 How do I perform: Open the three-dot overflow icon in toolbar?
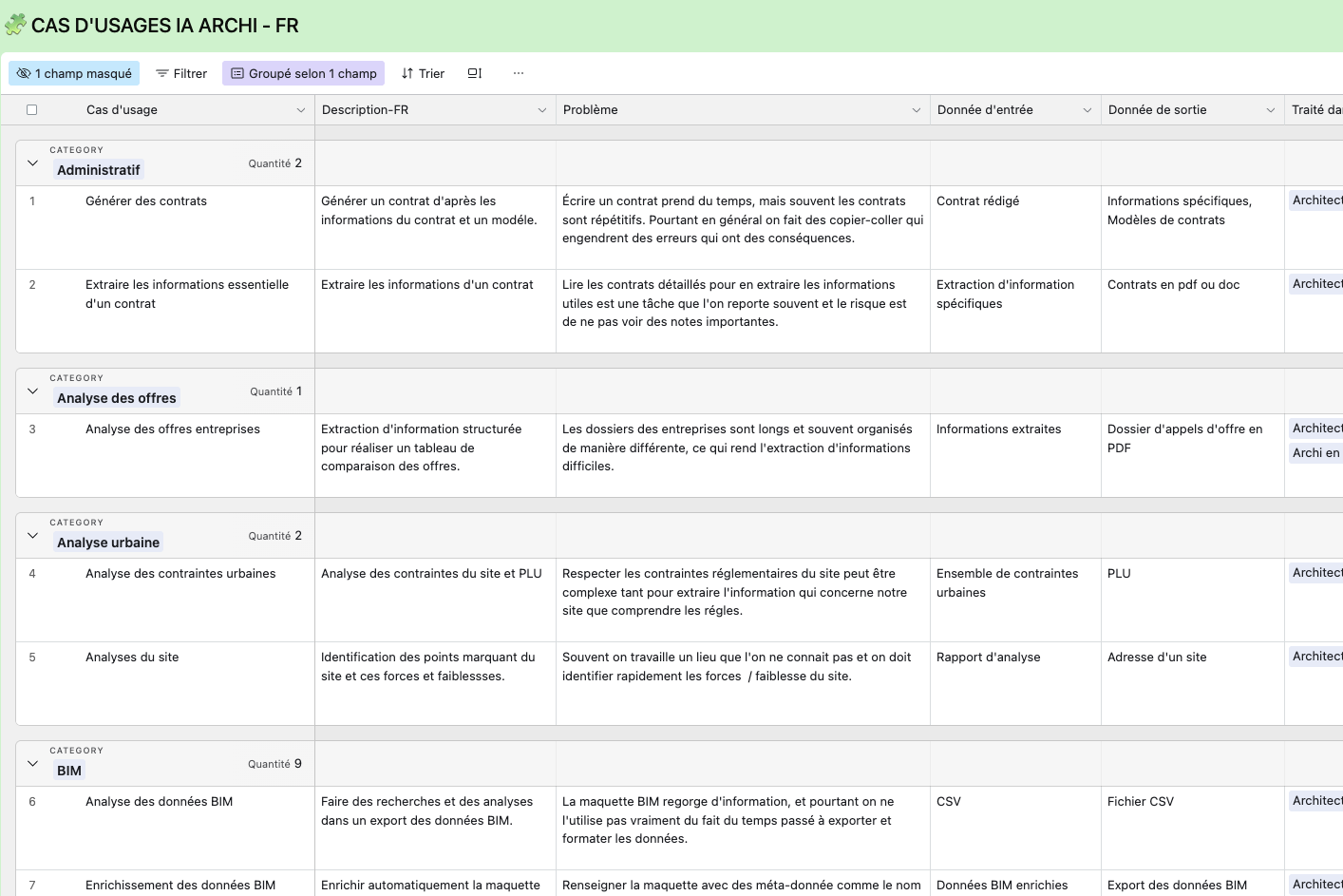(518, 73)
